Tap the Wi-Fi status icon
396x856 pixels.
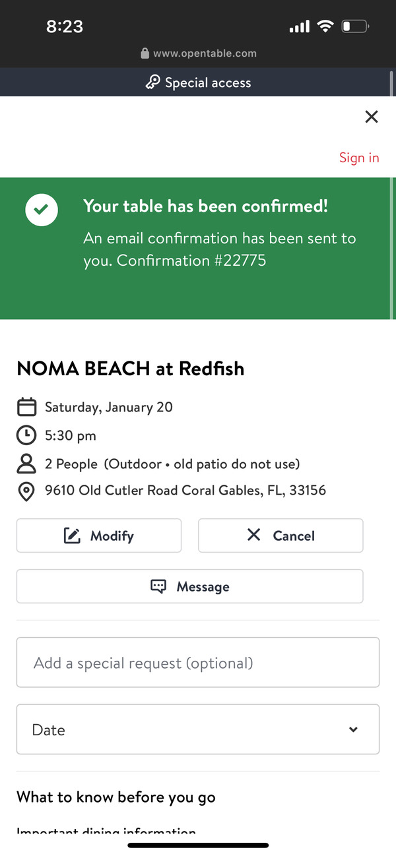click(x=325, y=26)
